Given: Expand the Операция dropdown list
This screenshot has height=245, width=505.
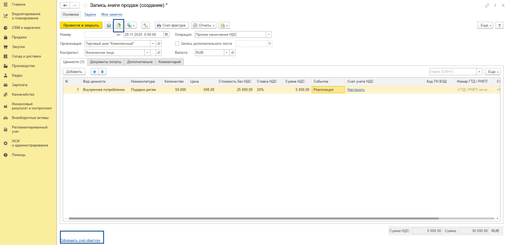Looking at the screenshot, I should point(269,34).
